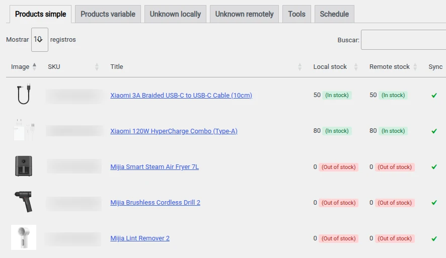Switch to the Products variable tab

pyautogui.click(x=108, y=14)
